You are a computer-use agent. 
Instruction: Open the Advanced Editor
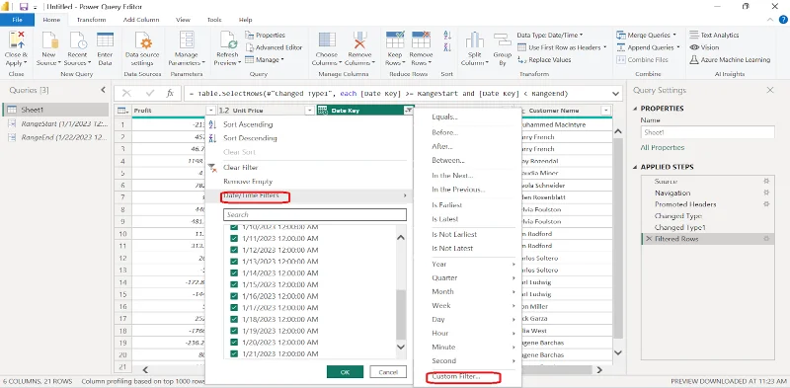pyautogui.click(x=274, y=47)
